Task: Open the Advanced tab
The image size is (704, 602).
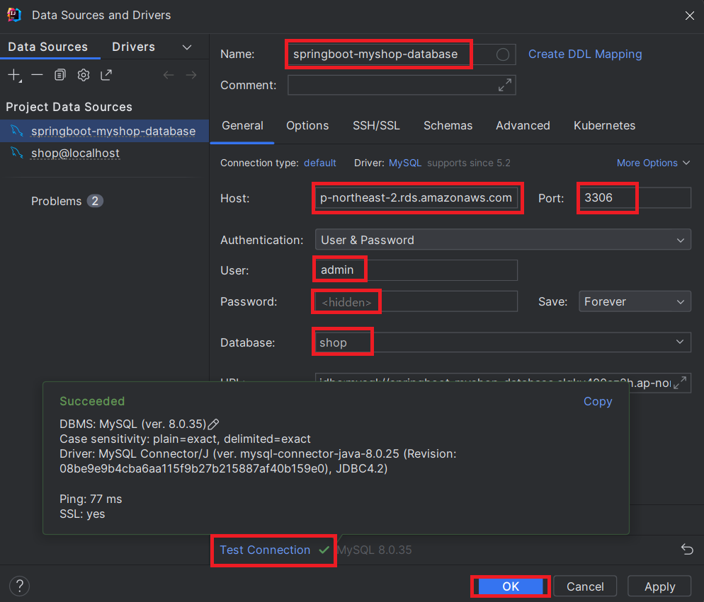Action: coord(523,126)
